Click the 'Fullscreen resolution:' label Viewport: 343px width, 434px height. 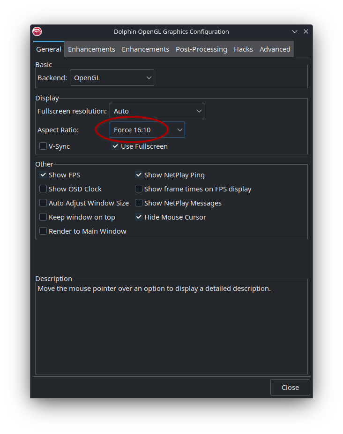[72, 111]
